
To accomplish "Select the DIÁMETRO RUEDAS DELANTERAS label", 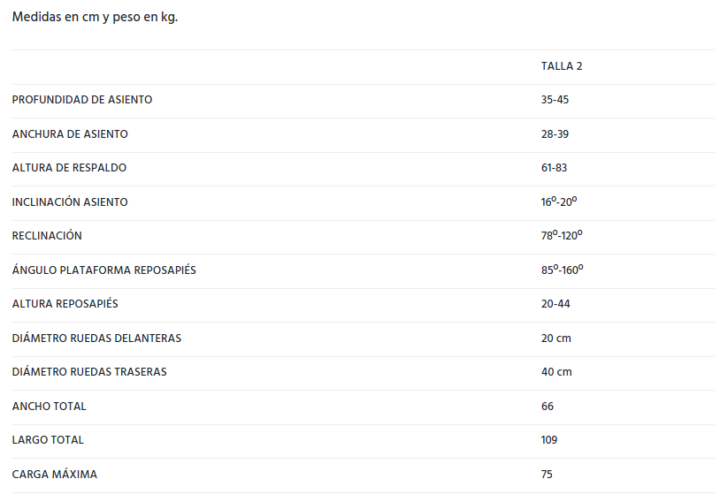I will 96,338.
